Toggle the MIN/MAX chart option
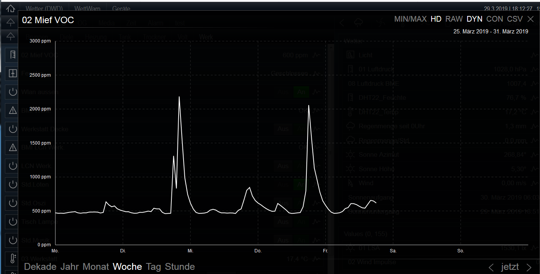Viewport: 540px width, 274px height. click(410, 19)
